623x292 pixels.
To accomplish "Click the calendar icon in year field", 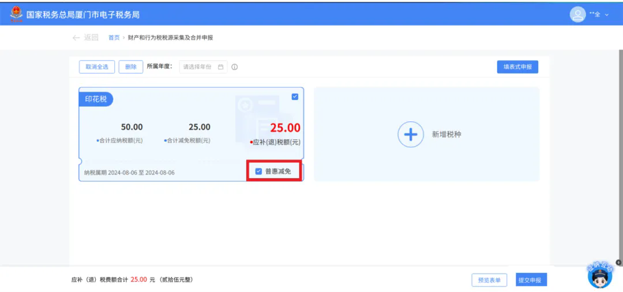I will pyautogui.click(x=221, y=67).
